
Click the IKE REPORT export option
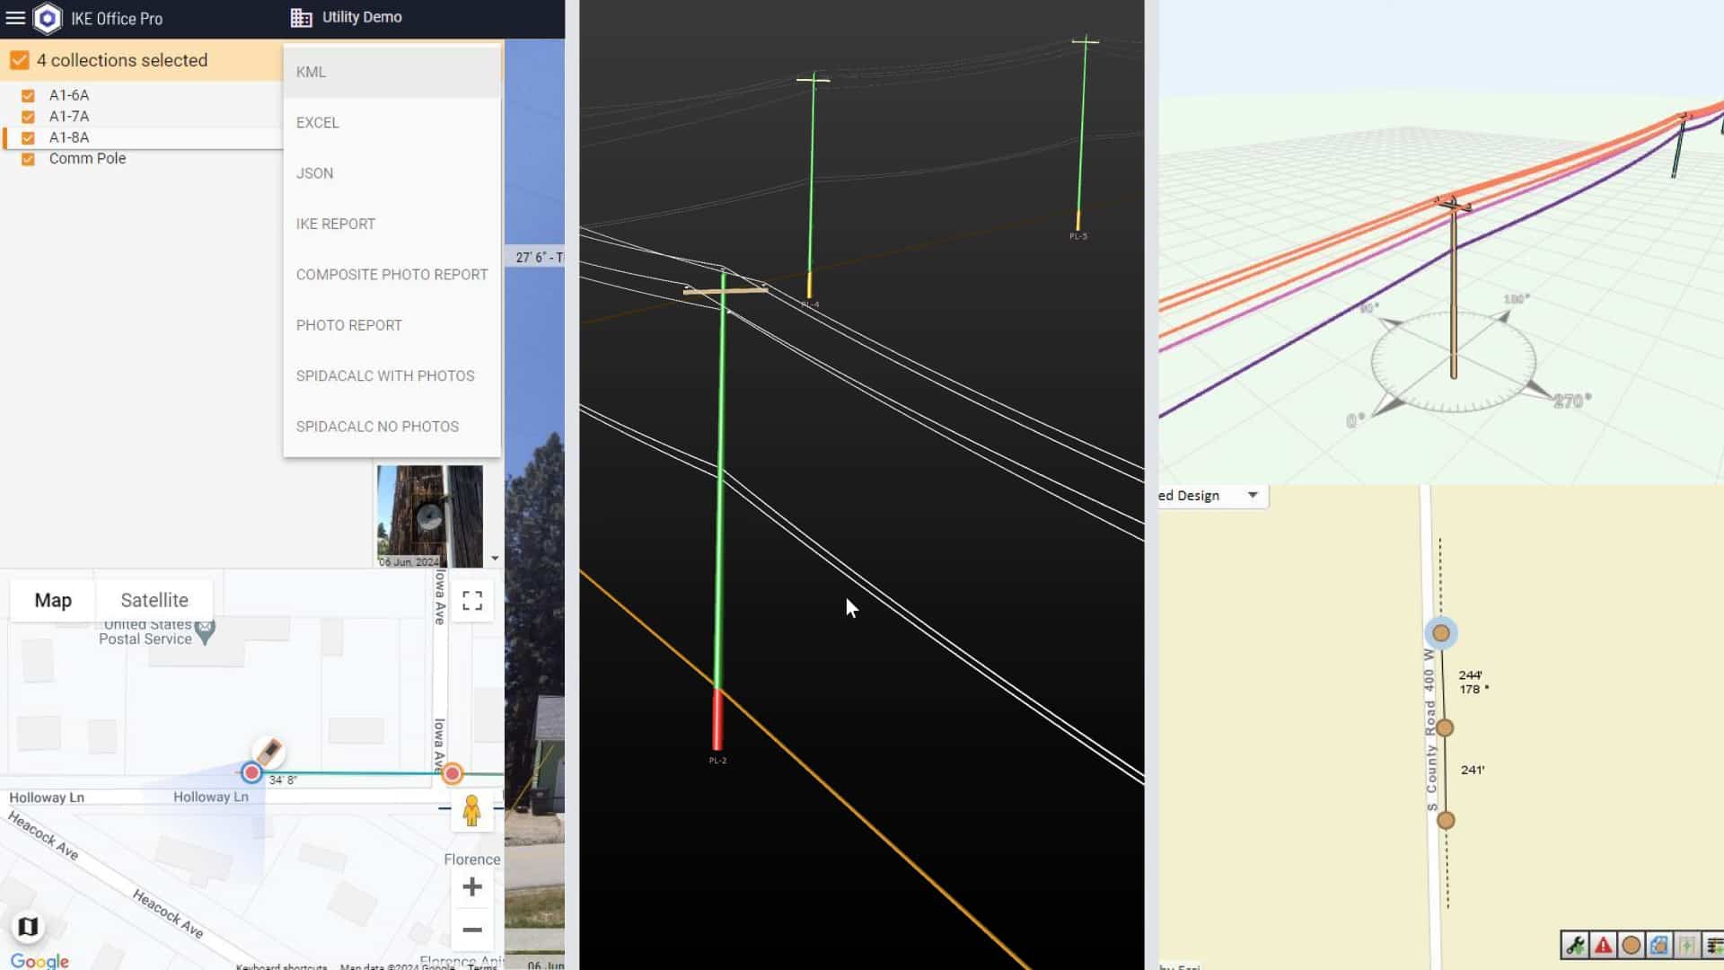336,224
